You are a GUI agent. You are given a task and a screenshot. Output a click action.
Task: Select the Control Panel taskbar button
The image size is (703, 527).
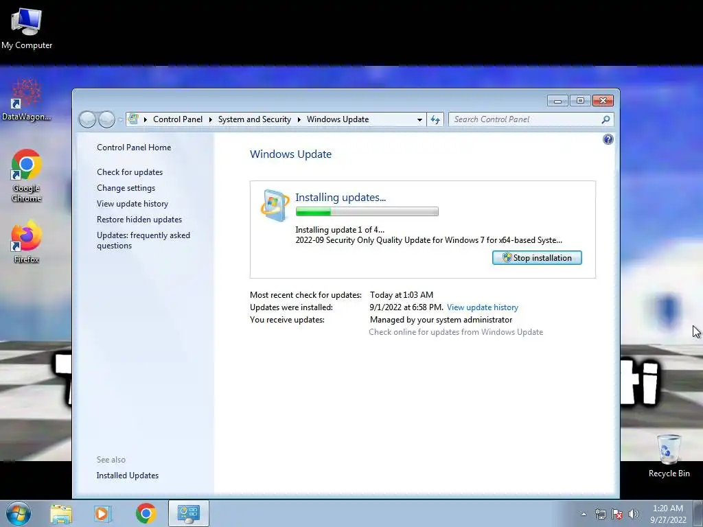click(188, 513)
